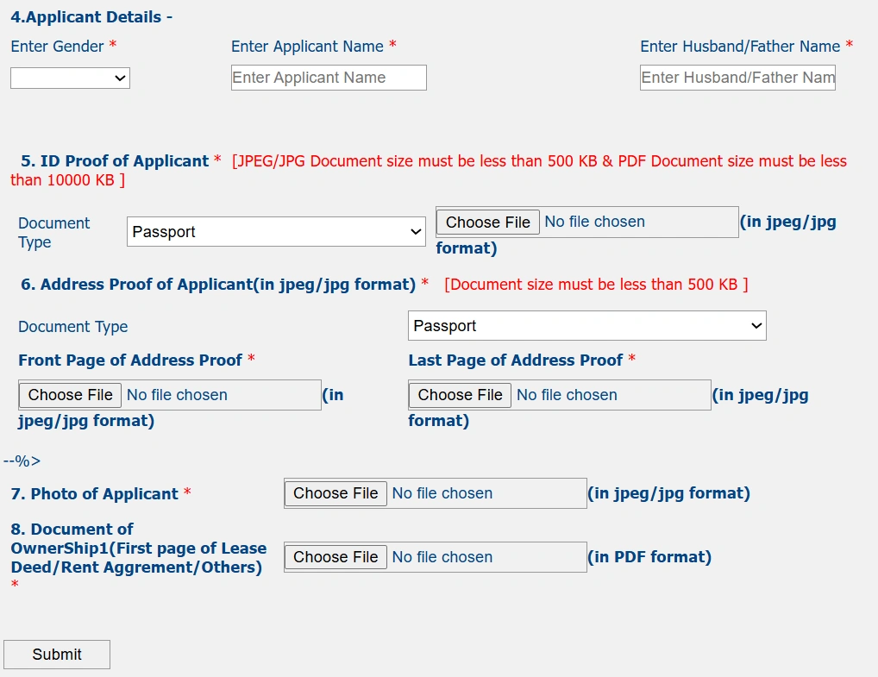
Task: Choose File for ID Proof of Applicant
Action: pos(488,223)
